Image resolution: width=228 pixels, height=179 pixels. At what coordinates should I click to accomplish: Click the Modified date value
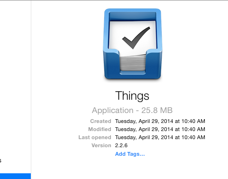(160, 129)
